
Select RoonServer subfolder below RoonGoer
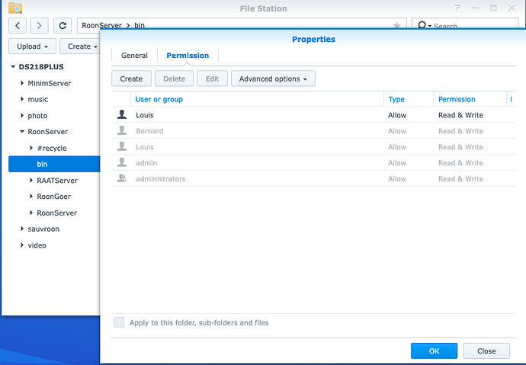coord(56,213)
